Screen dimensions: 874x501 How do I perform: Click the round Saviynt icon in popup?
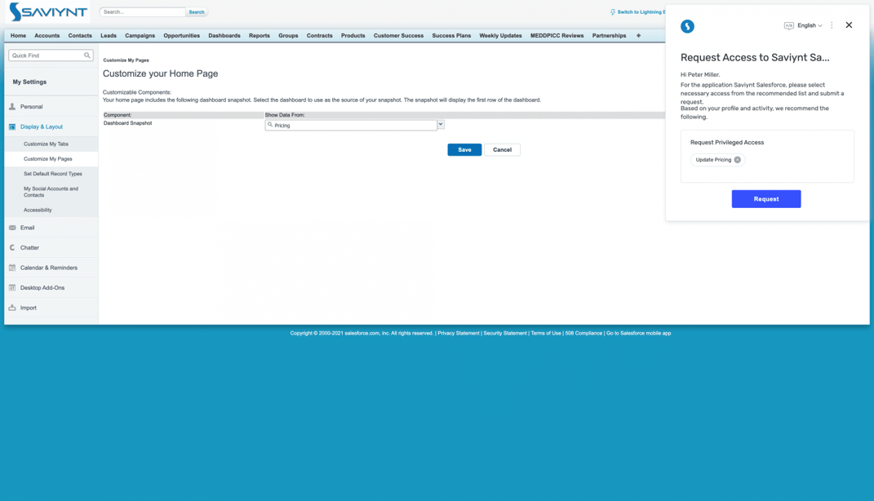687,26
